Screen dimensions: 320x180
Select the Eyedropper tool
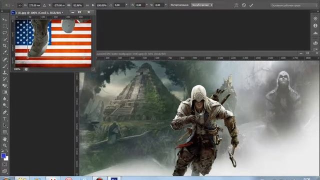pos(4,52)
